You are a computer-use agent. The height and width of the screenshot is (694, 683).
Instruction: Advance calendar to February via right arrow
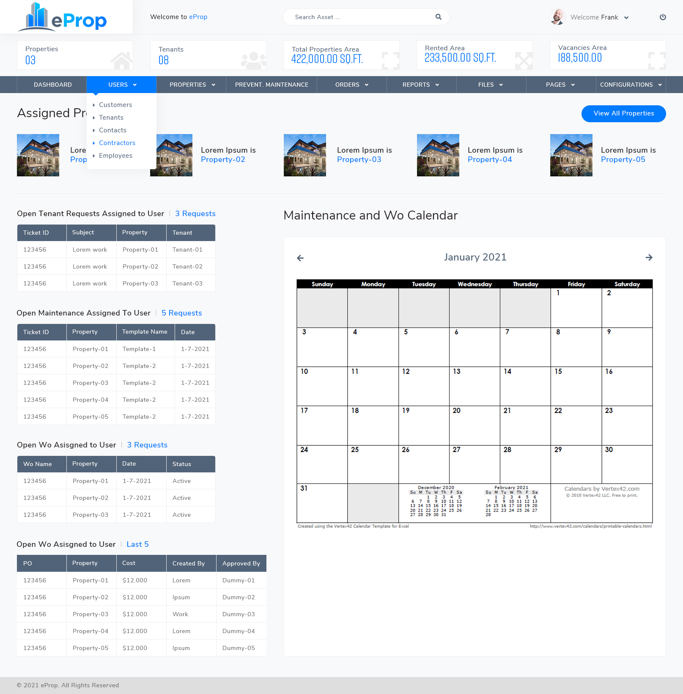coord(649,258)
